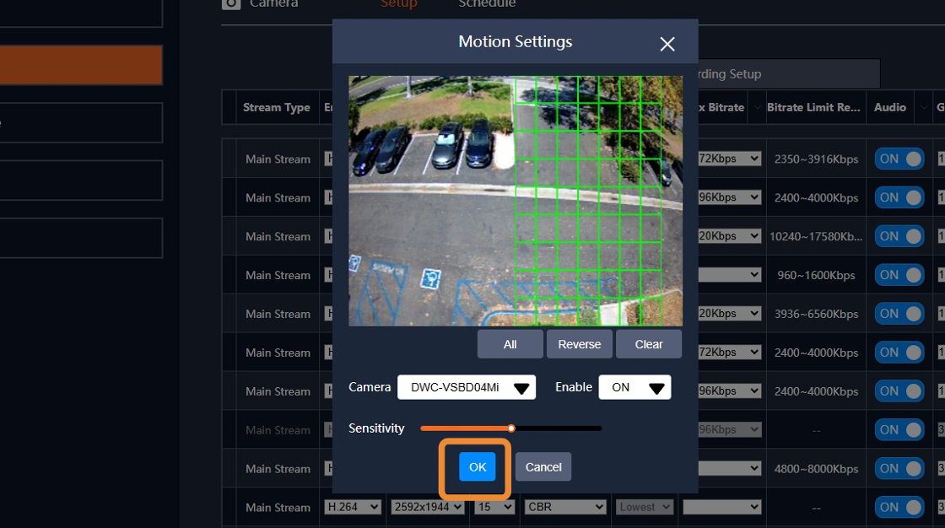The image size is (945, 528).
Task: Click the highlighted orange sidebar item
Action: pos(81,64)
